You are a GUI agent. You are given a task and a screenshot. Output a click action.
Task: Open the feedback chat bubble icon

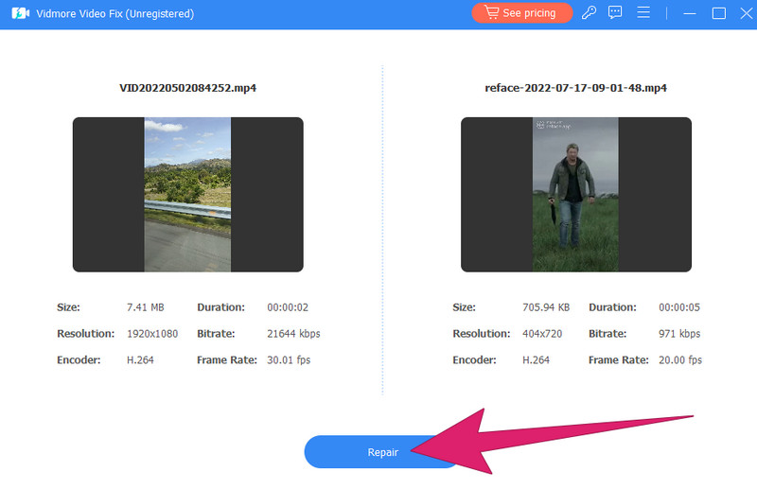tap(615, 13)
